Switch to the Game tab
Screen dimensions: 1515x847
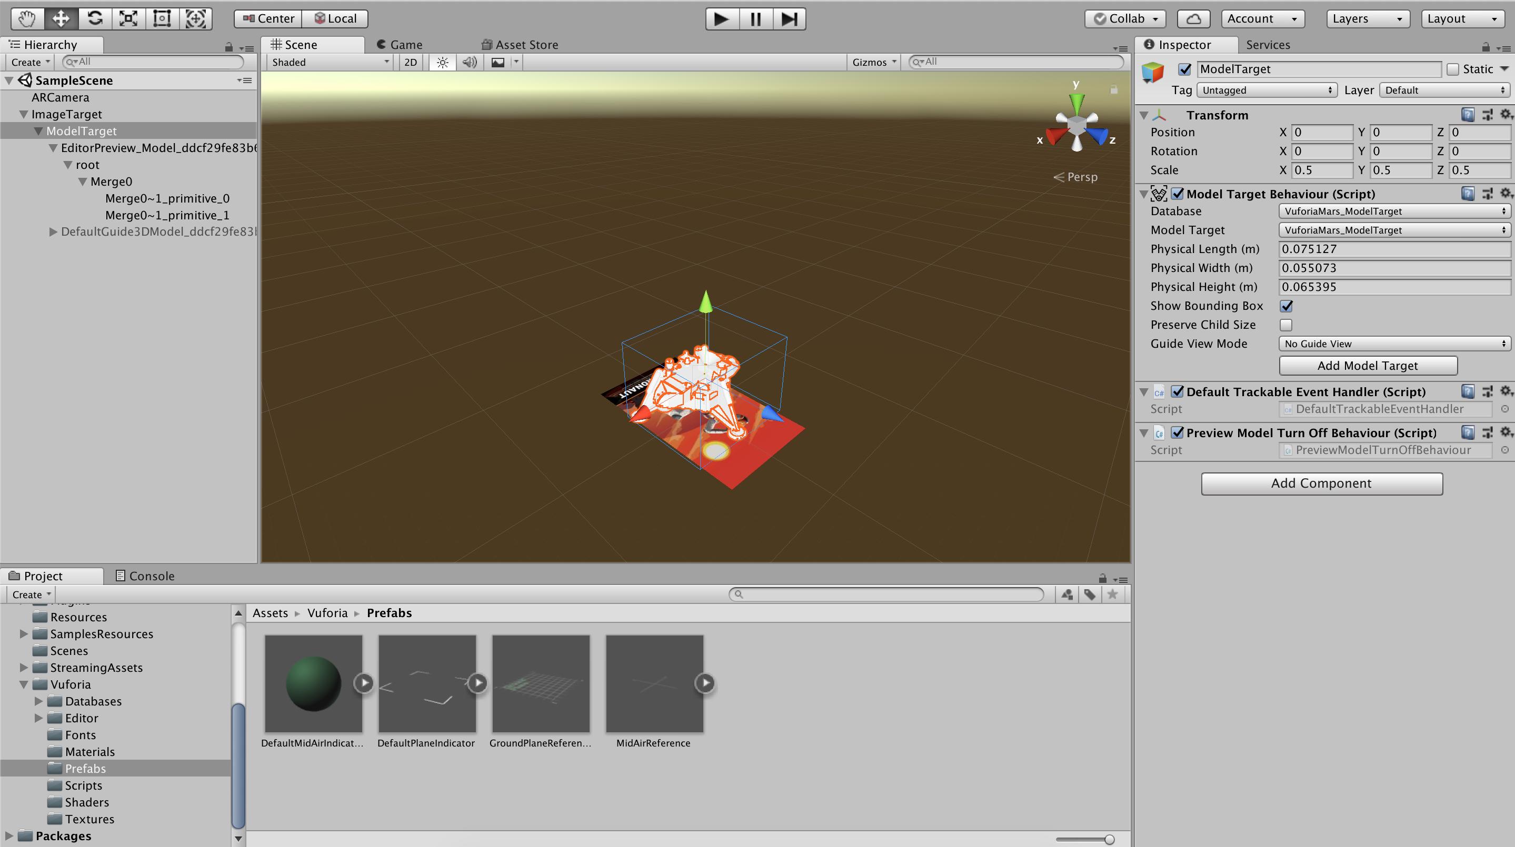click(x=400, y=45)
